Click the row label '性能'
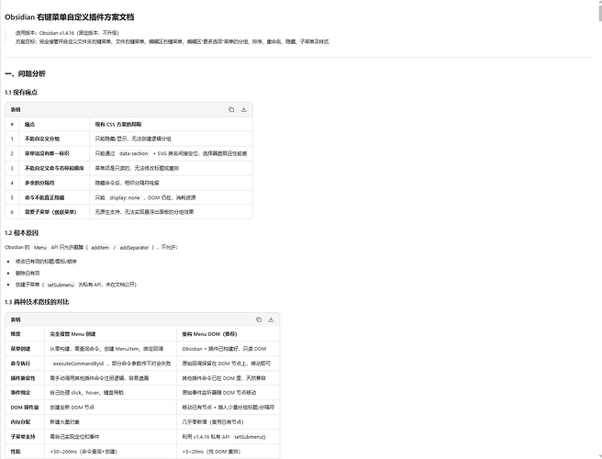Screen dimensions: 602x459 point(16,452)
